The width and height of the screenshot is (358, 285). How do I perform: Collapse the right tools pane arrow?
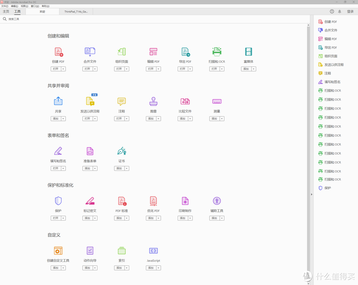tap(311, 194)
